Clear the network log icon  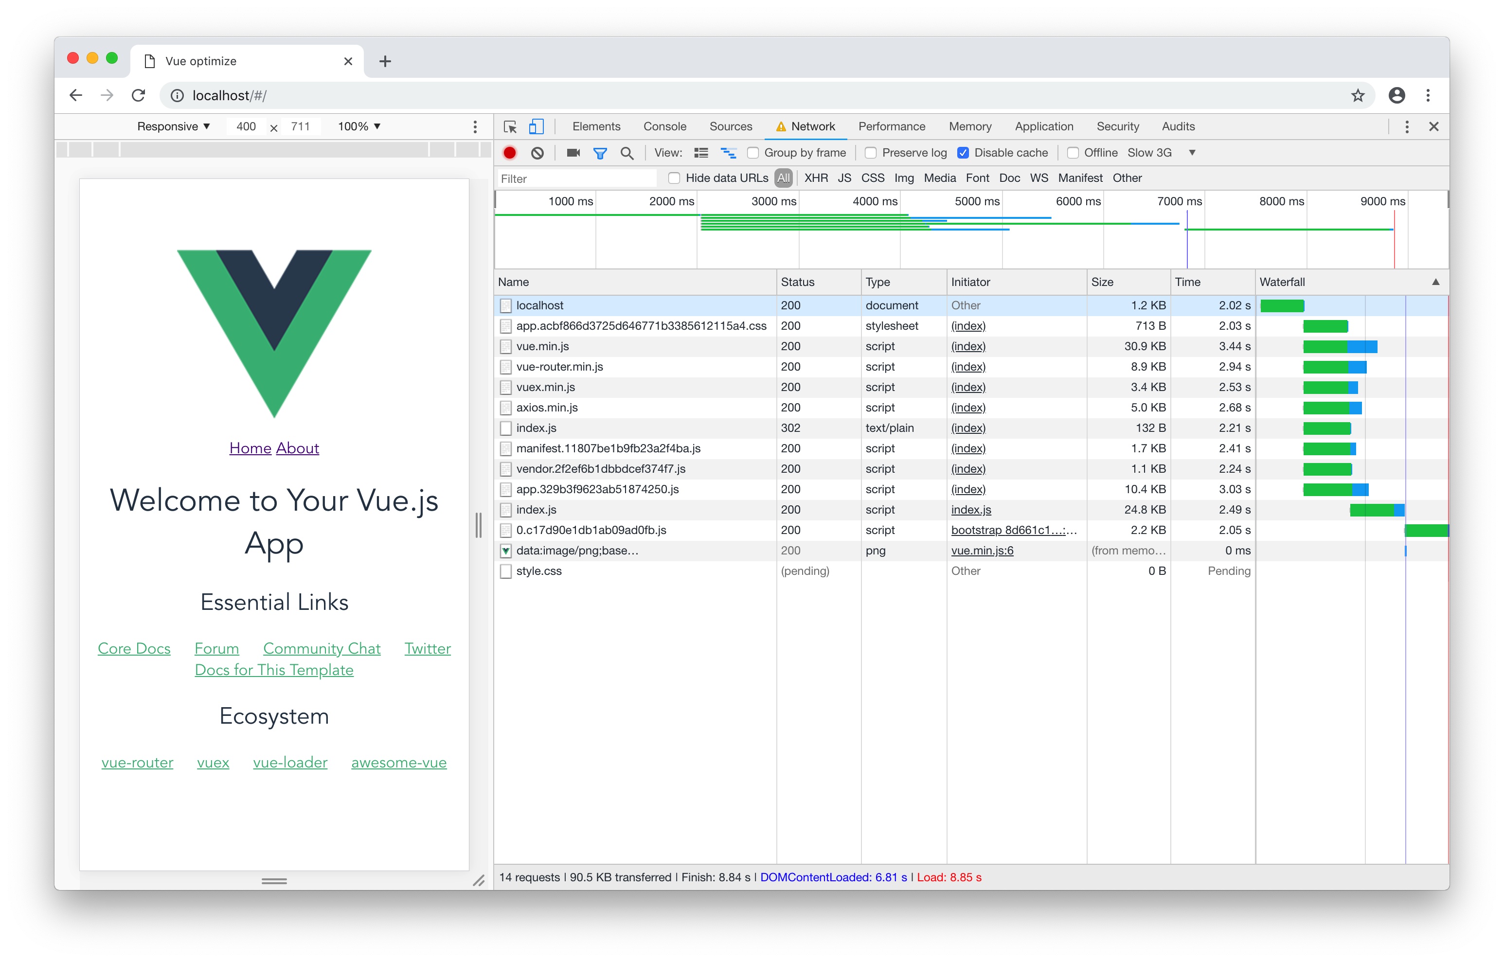click(x=537, y=153)
